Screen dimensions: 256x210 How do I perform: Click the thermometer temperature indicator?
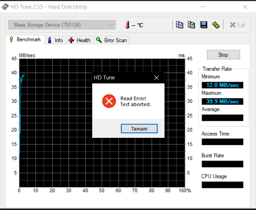[x=127, y=25]
